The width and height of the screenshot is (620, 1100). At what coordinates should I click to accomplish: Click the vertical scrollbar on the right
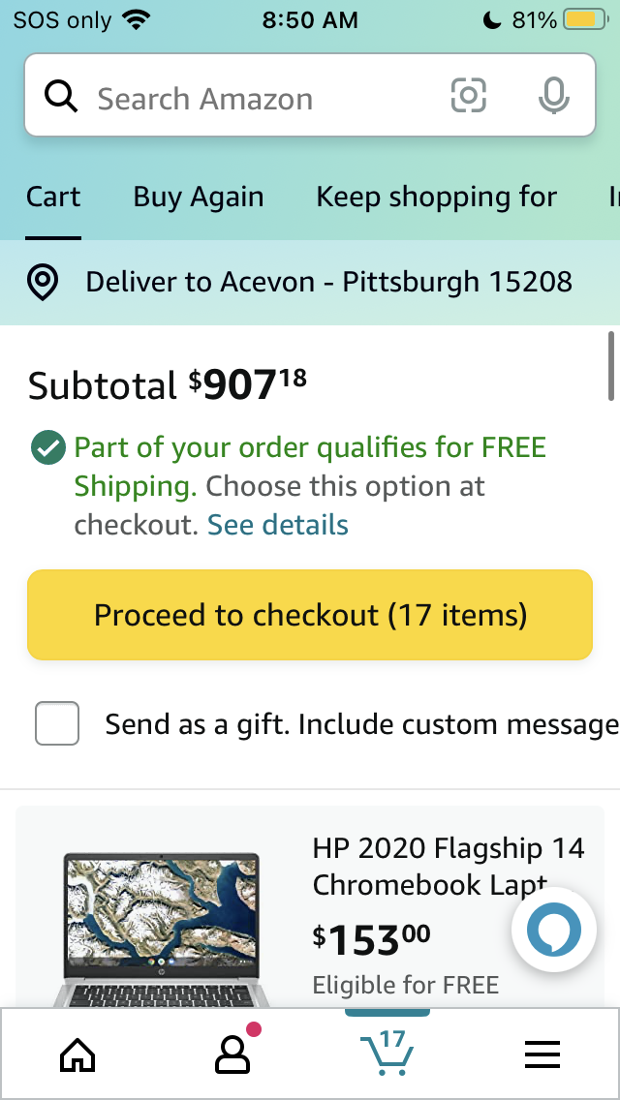pyautogui.click(x=611, y=366)
